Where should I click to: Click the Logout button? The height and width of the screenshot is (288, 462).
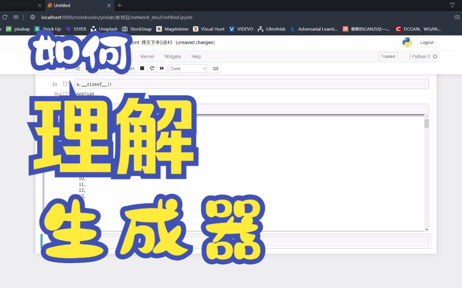[427, 42]
